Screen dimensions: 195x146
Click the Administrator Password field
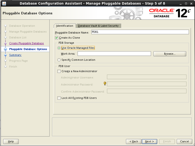(147, 84)
